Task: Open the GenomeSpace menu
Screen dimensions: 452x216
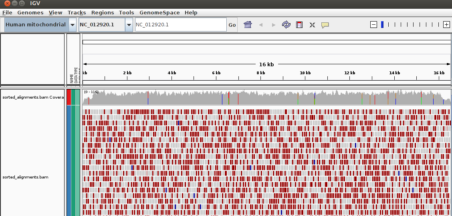Action: 159,12
